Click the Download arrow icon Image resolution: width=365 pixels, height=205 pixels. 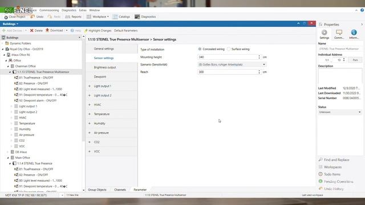(47, 30)
